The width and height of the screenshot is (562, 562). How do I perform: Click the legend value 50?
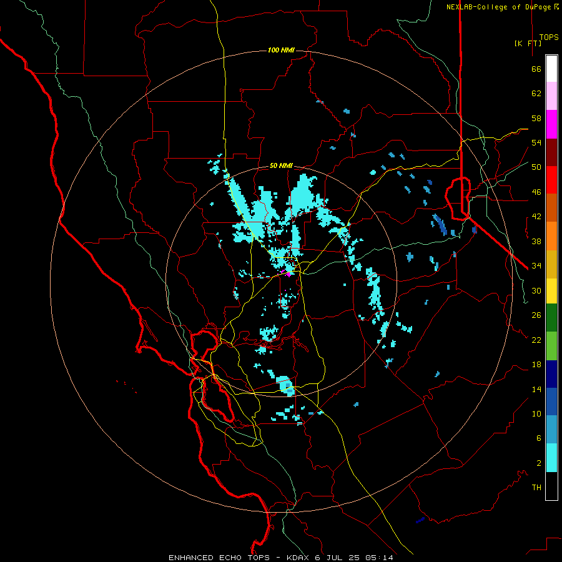click(x=536, y=167)
